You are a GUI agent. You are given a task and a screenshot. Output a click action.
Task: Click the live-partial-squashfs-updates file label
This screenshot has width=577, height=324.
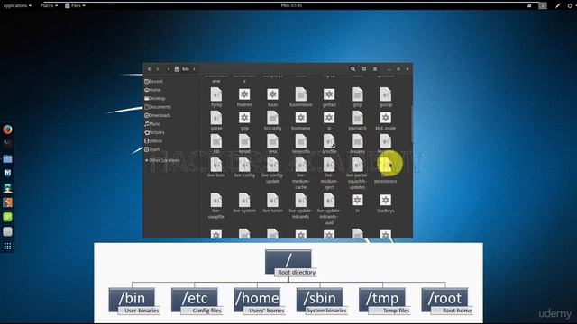357,181
